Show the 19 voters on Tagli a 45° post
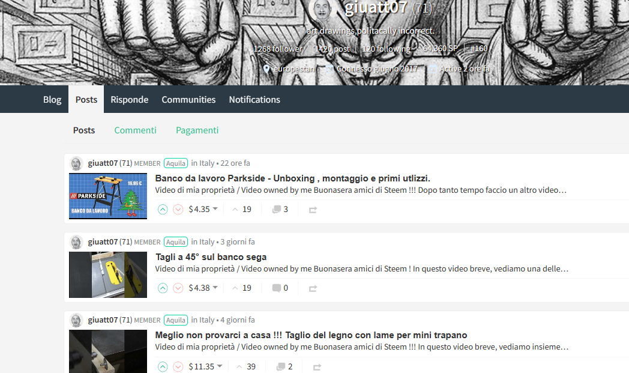 coord(242,288)
